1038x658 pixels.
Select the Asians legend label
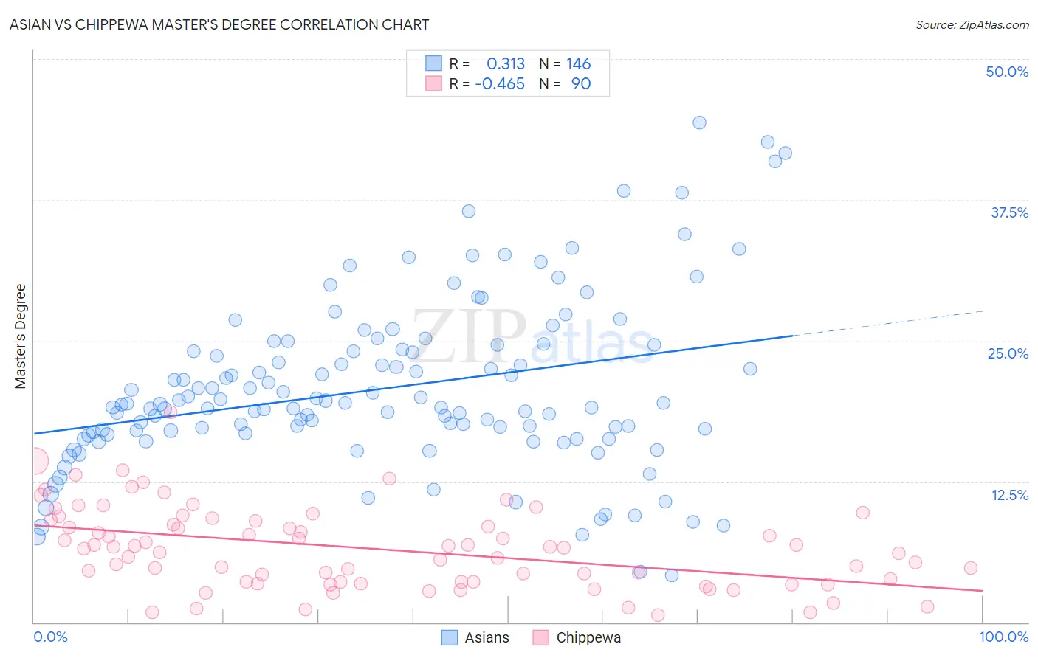tap(487, 637)
